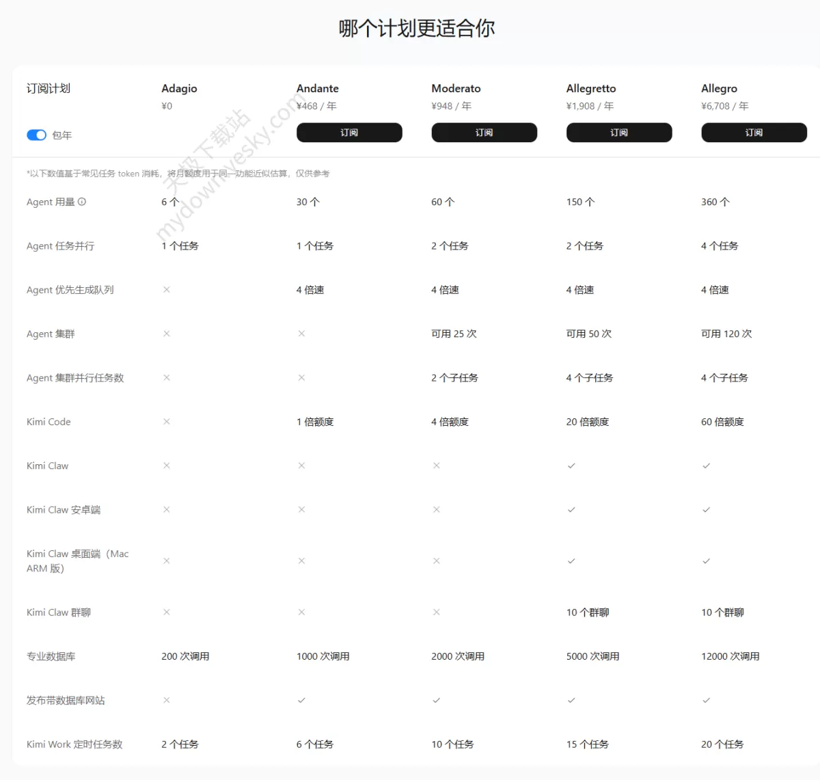Click the 15 个任务 cell

click(x=587, y=744)
